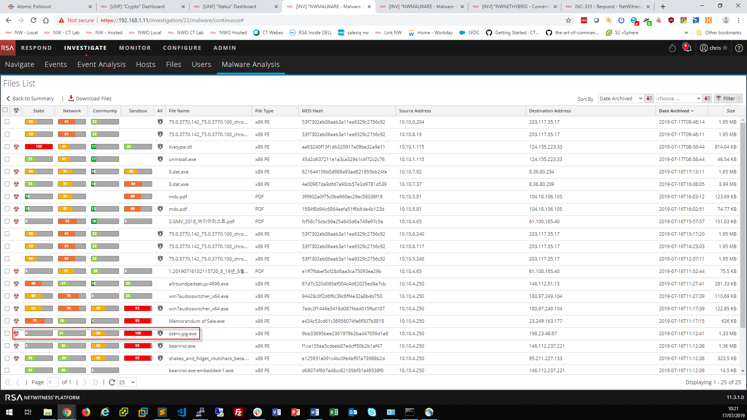Click the refresh icon in pagination bar

click(x=112, y=382)
